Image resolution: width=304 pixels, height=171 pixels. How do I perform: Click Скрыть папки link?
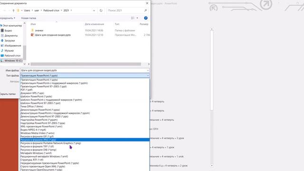tap(8, 94)
